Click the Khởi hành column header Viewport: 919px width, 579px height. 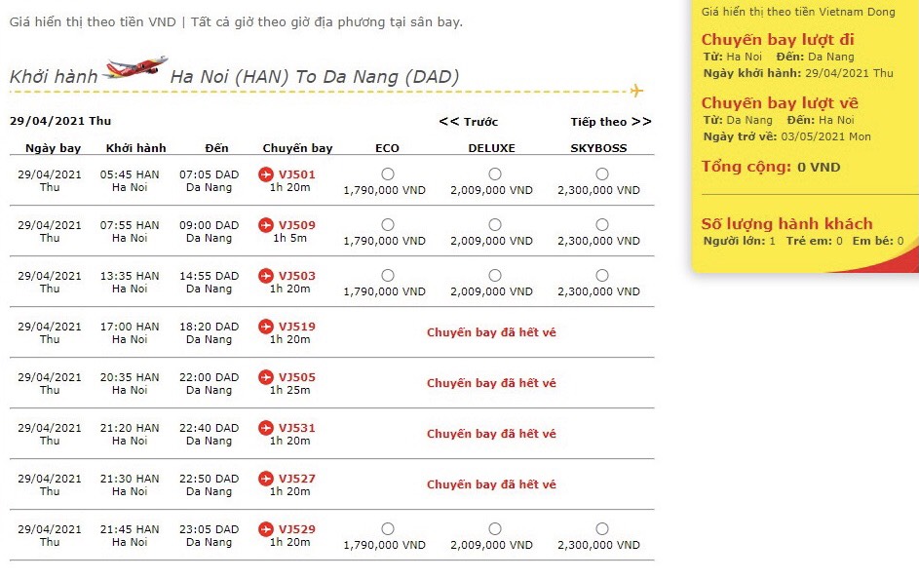pyautogui.click(x=136, y=148)
